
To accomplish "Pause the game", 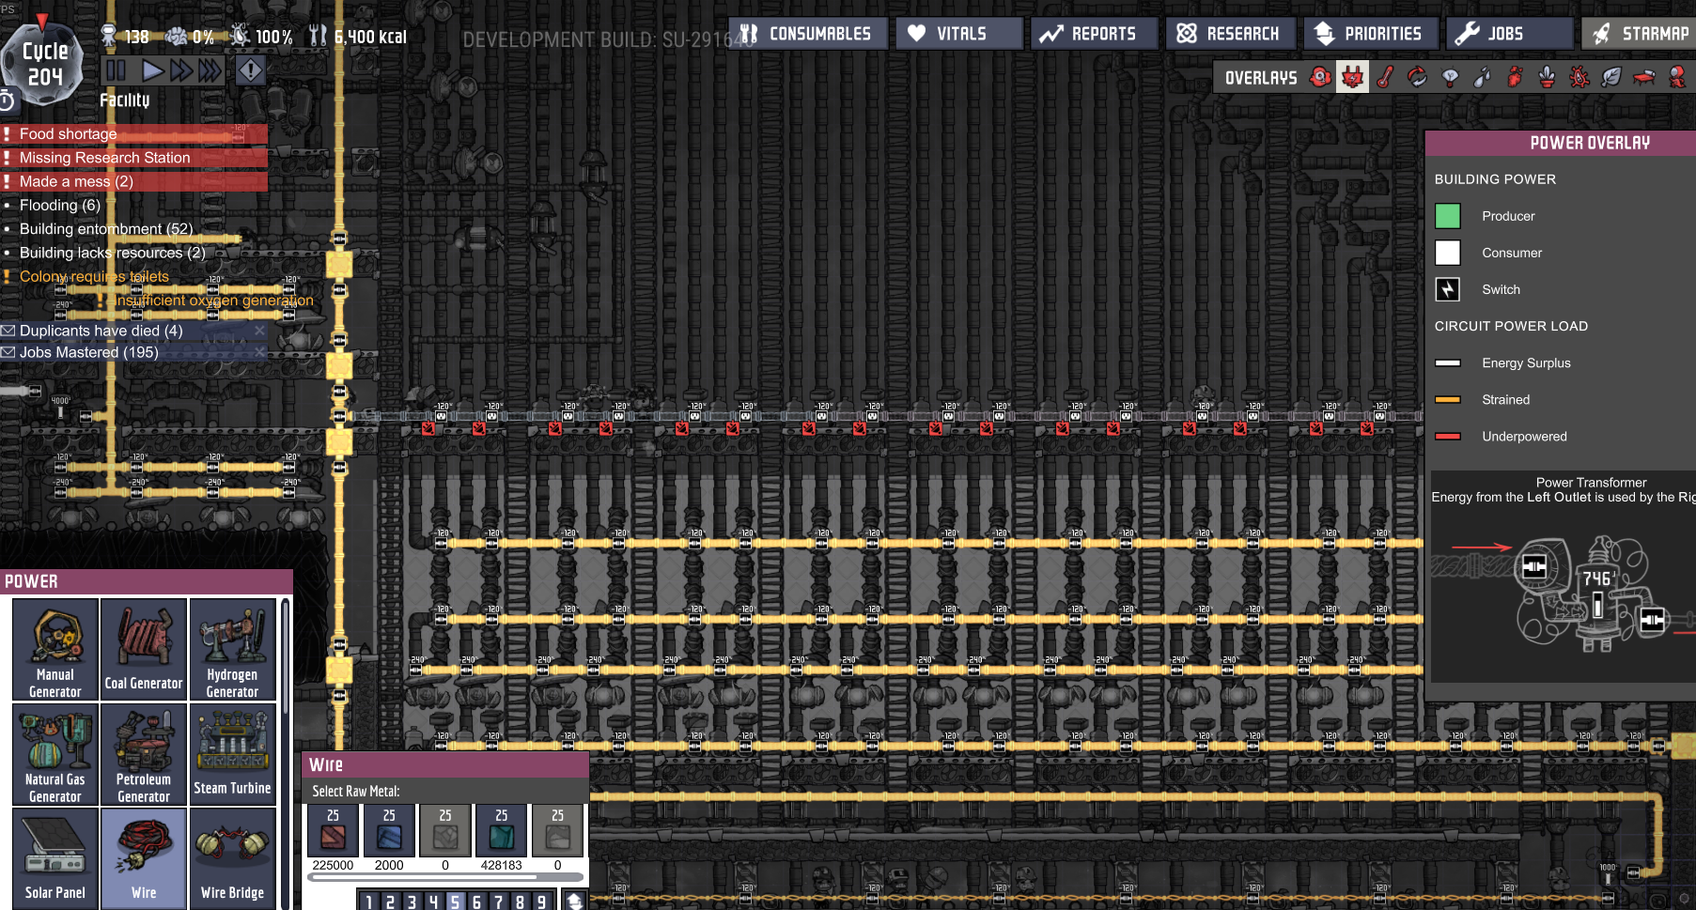I will (117, 70).
